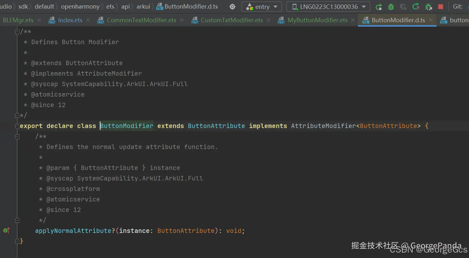Viewport: 469px width, 258px height.
Task: Click the Attach Debugger to process icon
Action: pyautogui.click(x=429, y=7)
